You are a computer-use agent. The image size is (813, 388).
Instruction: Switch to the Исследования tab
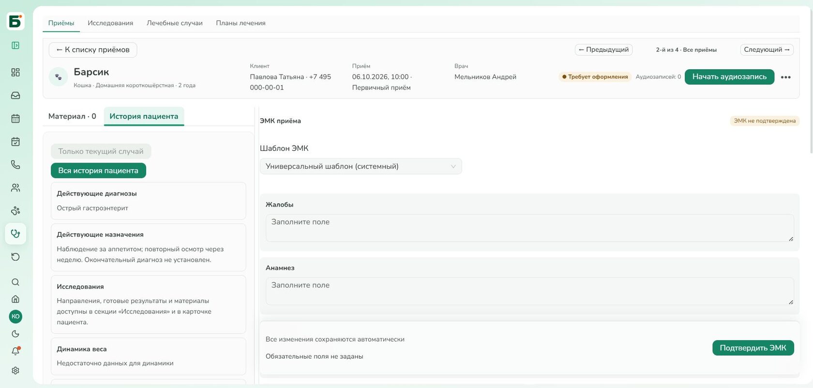110,23
